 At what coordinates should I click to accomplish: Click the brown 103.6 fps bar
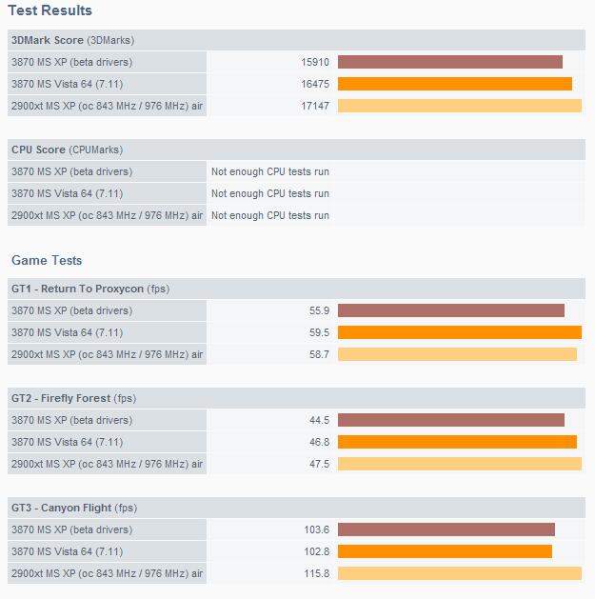[x=446, y=529]
